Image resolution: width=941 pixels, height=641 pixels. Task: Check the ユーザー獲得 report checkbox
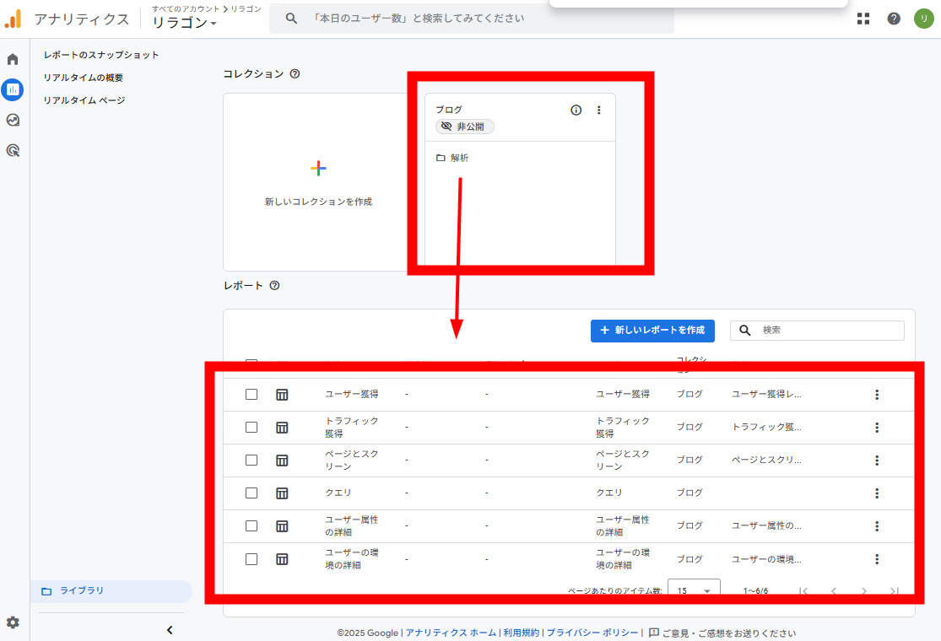251,395
